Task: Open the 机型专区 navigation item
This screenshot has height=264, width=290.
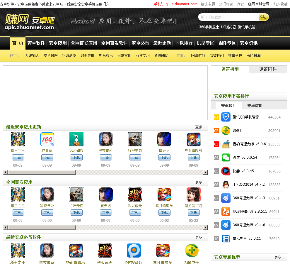Action: point(205,43)
